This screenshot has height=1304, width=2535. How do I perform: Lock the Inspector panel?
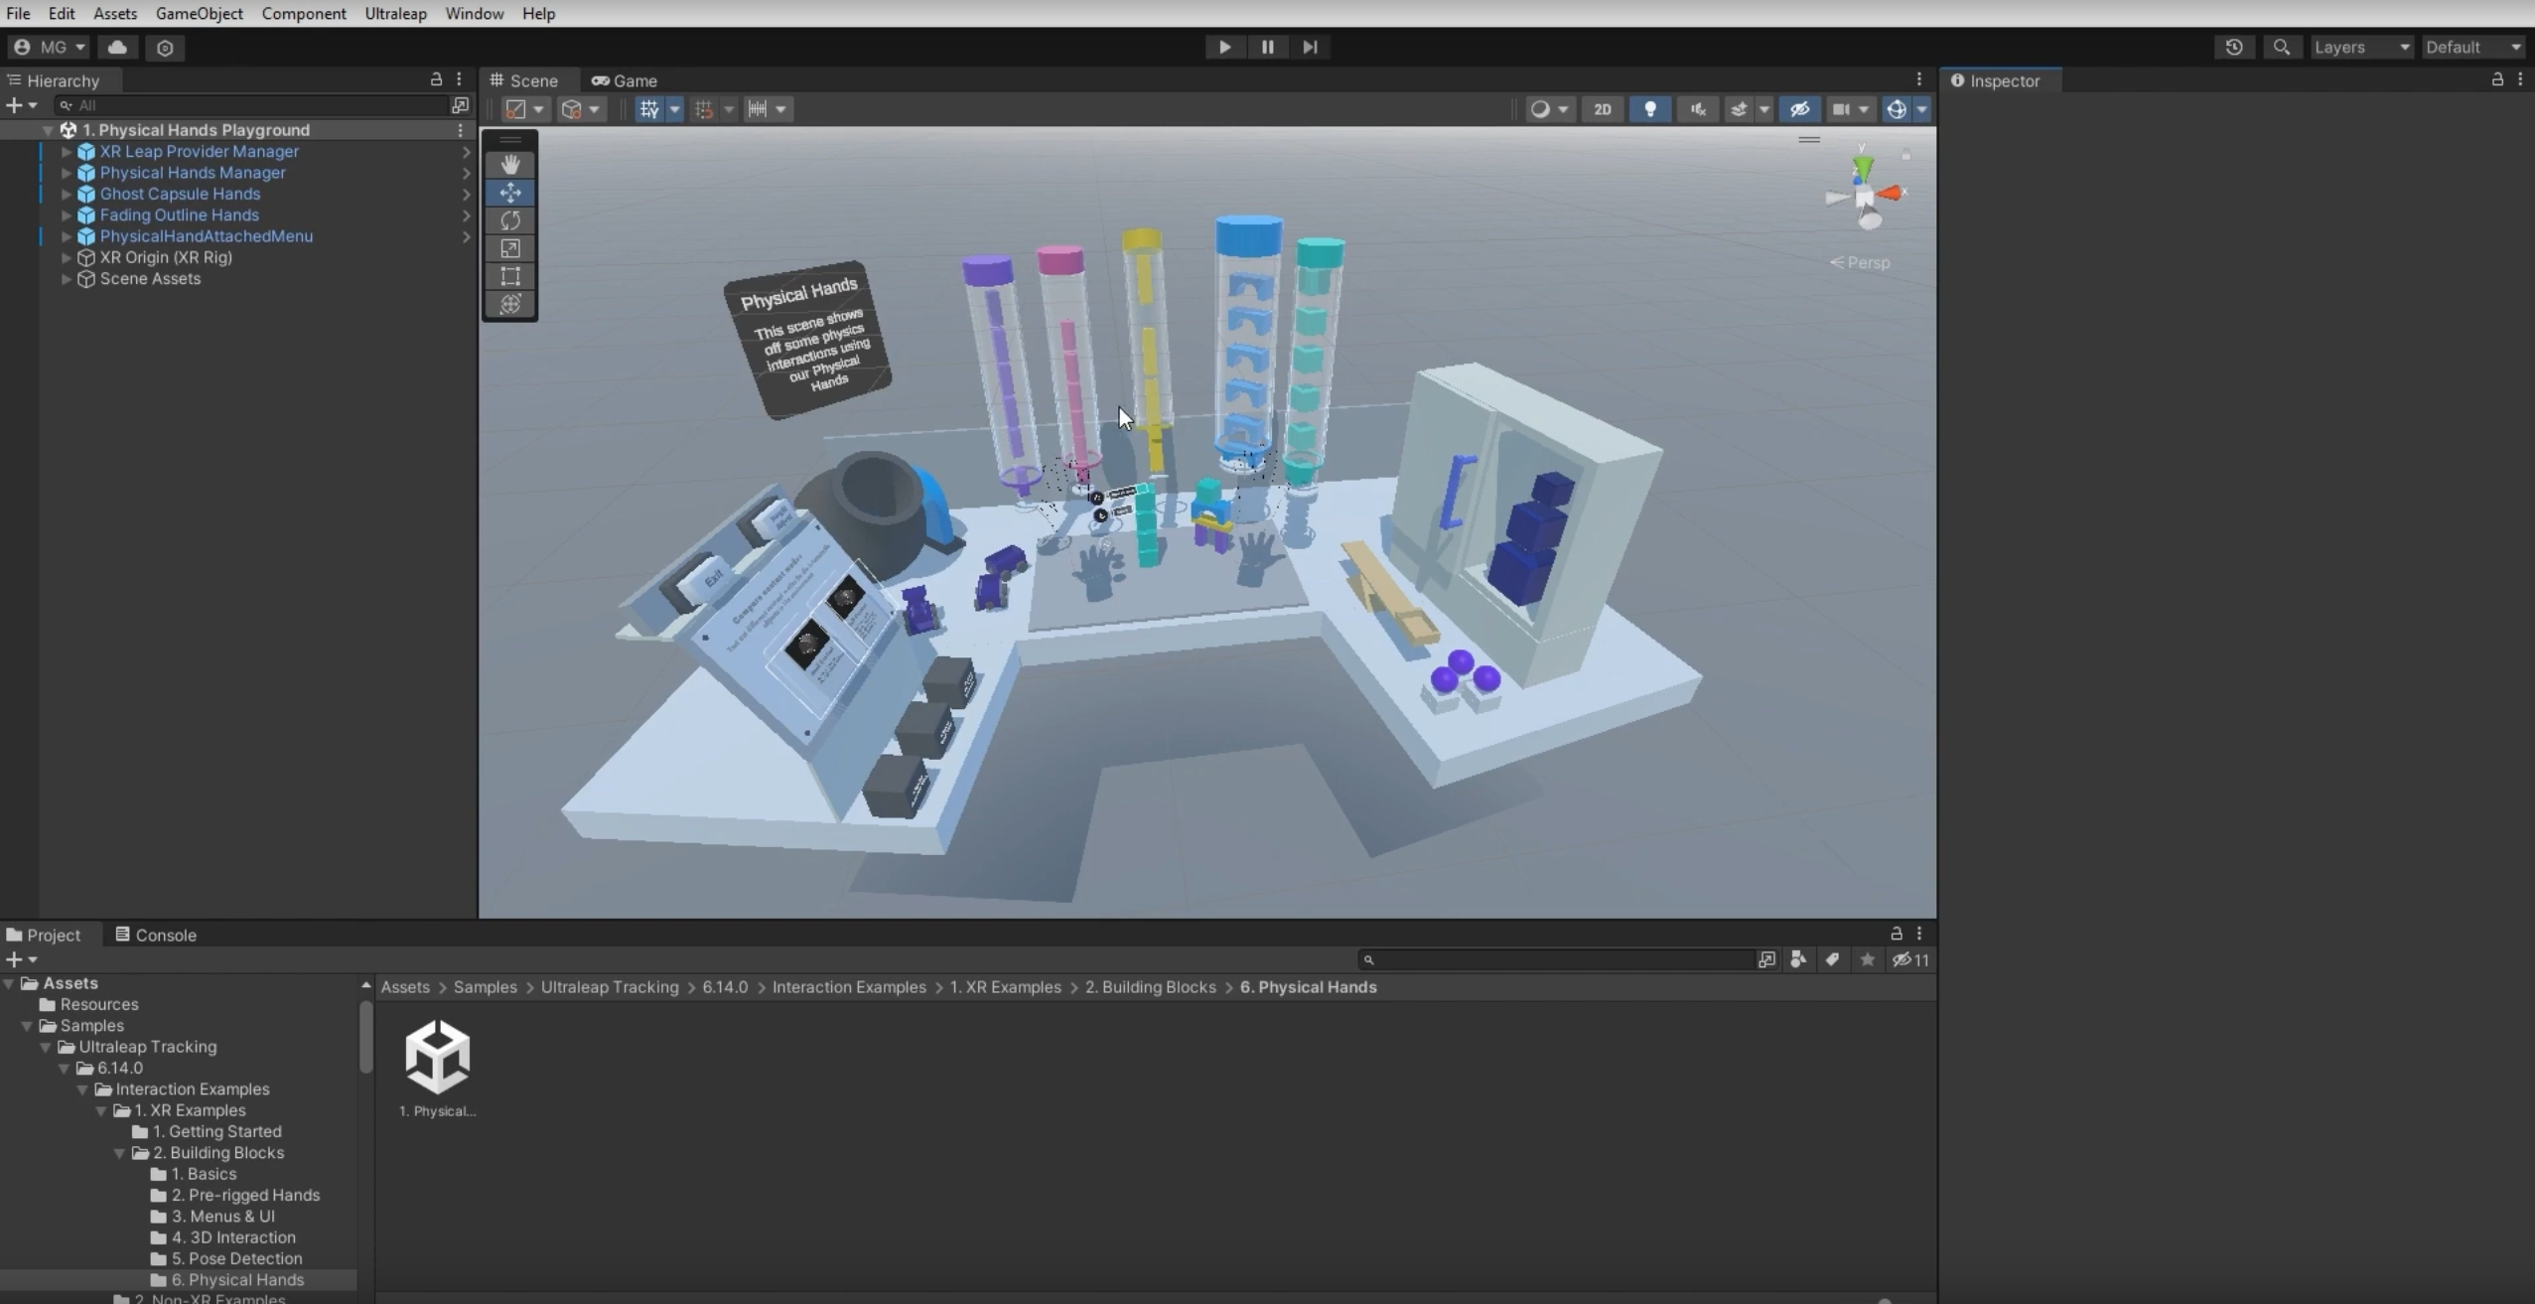pos(2496,79)
